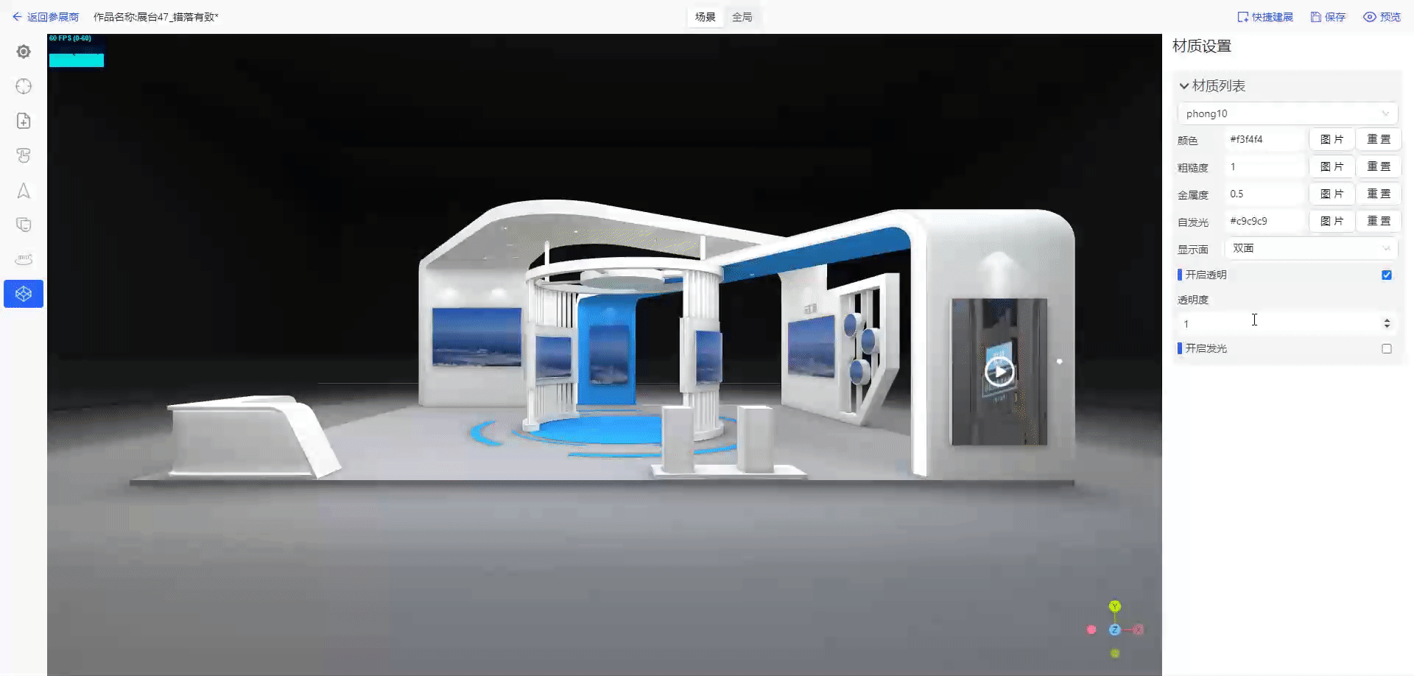Click the add file icon
The height and width of the screenshot is (676, 1414).
24,121
